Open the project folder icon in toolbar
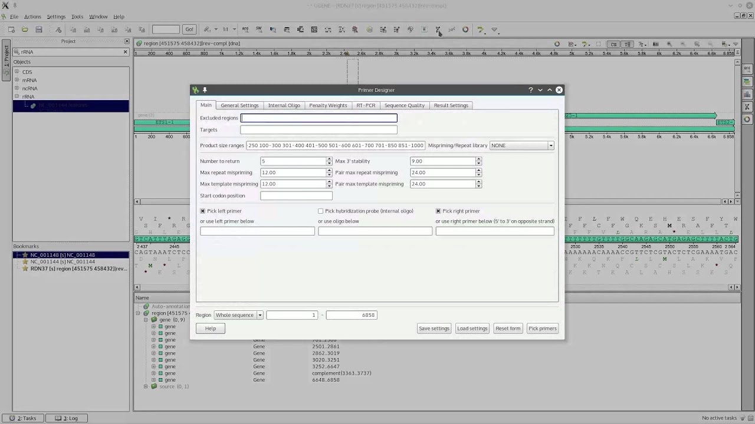 click(x=25, y=29)
